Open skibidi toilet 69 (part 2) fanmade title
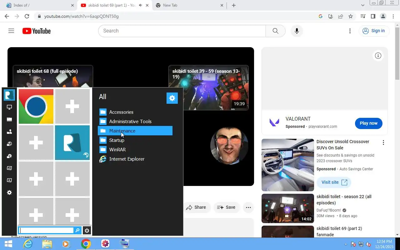 point(339,232)
